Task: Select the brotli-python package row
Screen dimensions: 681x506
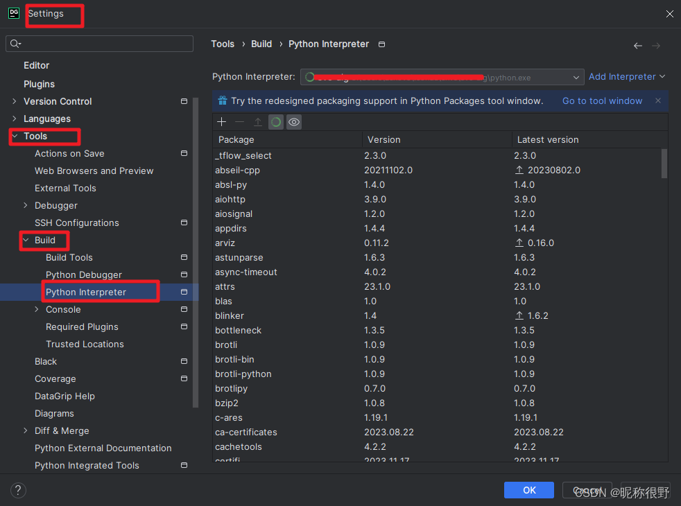Action: coord(437,374)
